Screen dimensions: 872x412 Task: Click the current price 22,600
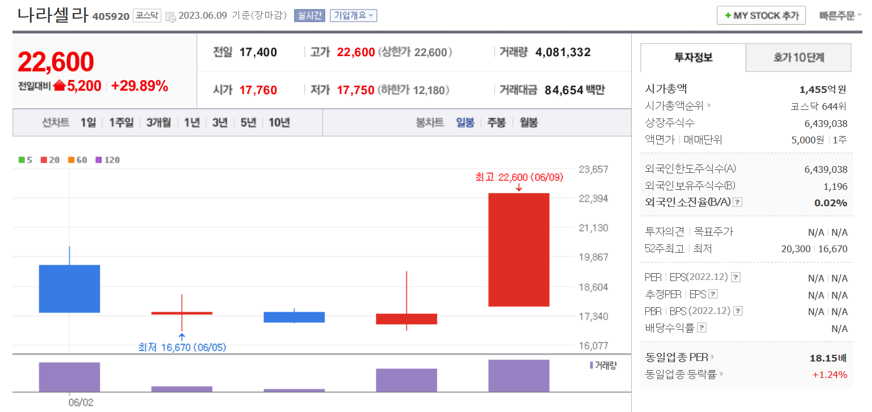[56, 62]
